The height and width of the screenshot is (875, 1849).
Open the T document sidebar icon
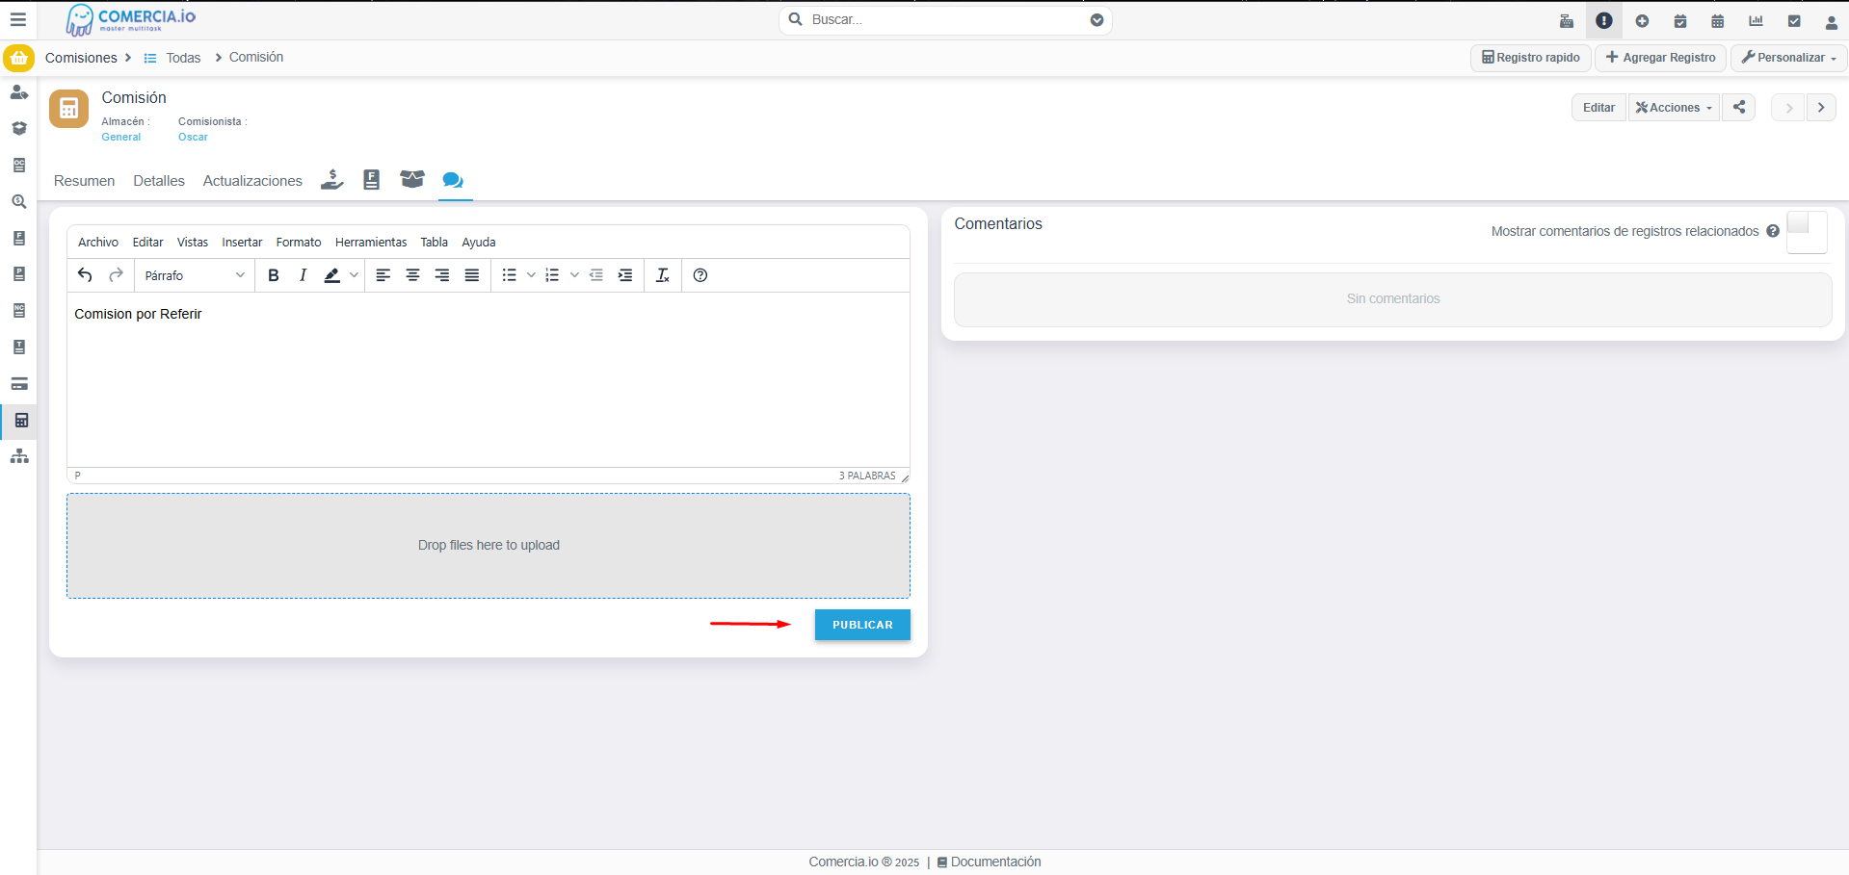pos(18,347)
